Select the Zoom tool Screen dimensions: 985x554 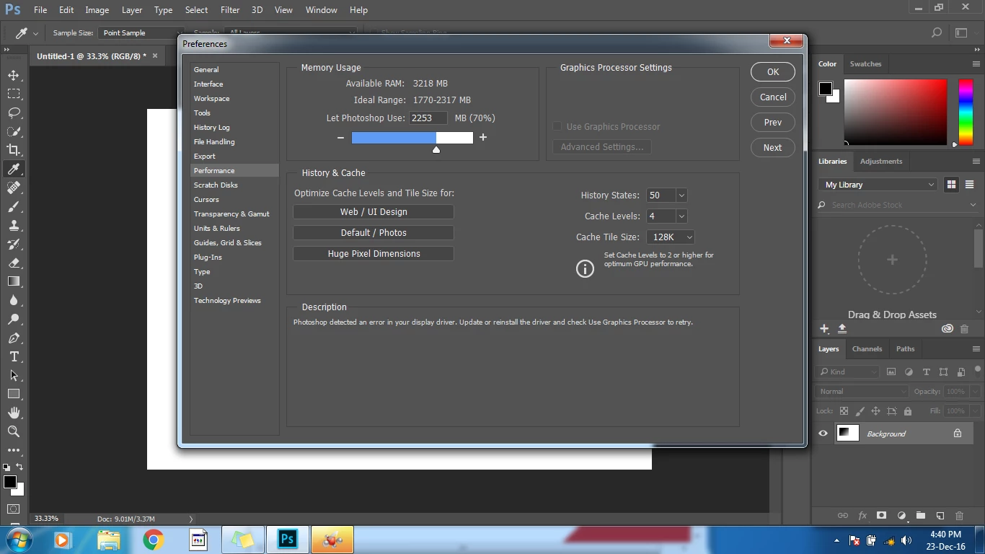(14, 431)
